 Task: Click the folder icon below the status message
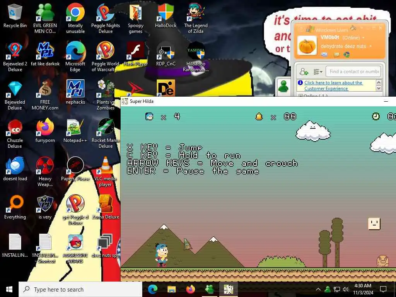tap(336, 55)
